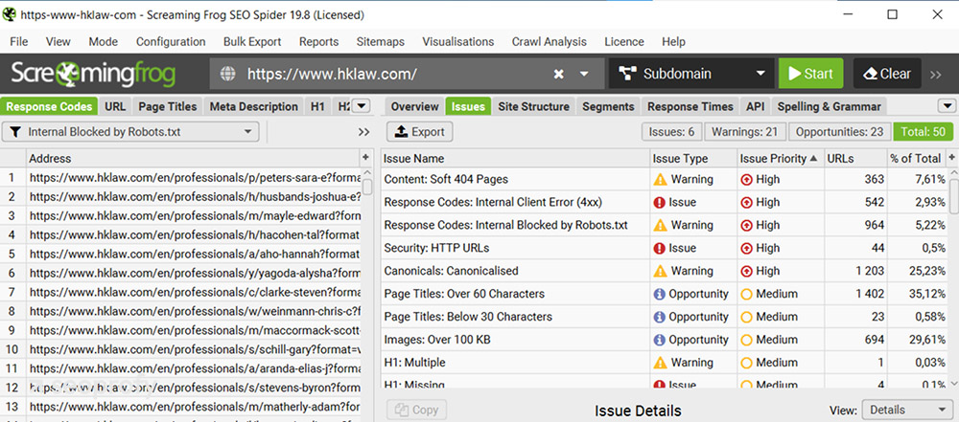959x422 pixels.
Task: Sort by % of Total column
Action: [916, 158]
